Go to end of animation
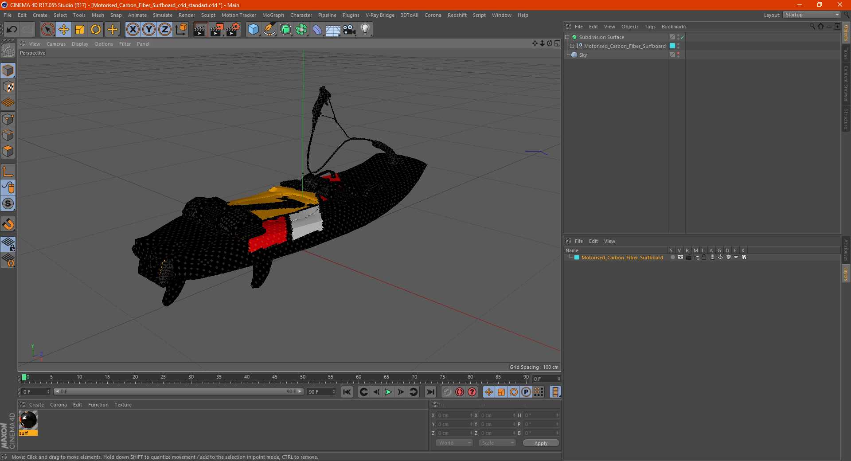The height and width of the screenshot is (461, 851). 430,392
